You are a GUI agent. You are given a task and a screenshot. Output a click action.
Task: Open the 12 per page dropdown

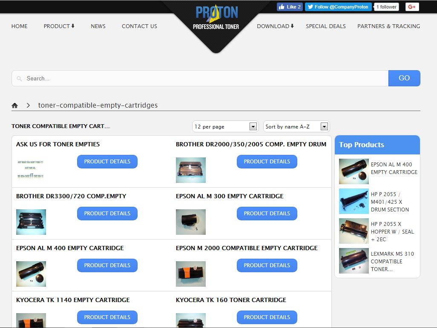tap(225, 126)
